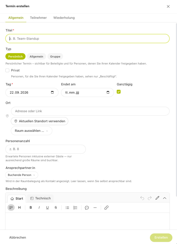Switch to the Wiederholung tab
The image size is (177, 244).
64,18
